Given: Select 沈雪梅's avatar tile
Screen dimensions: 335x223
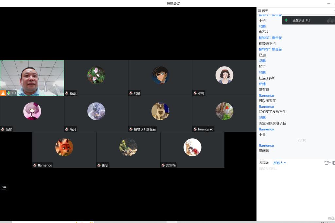Looking at the screenshot, I should pos(192,148).
